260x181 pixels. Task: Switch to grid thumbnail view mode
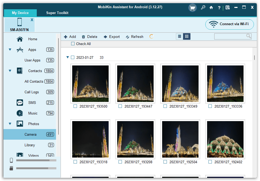click(x=187, y=36)
